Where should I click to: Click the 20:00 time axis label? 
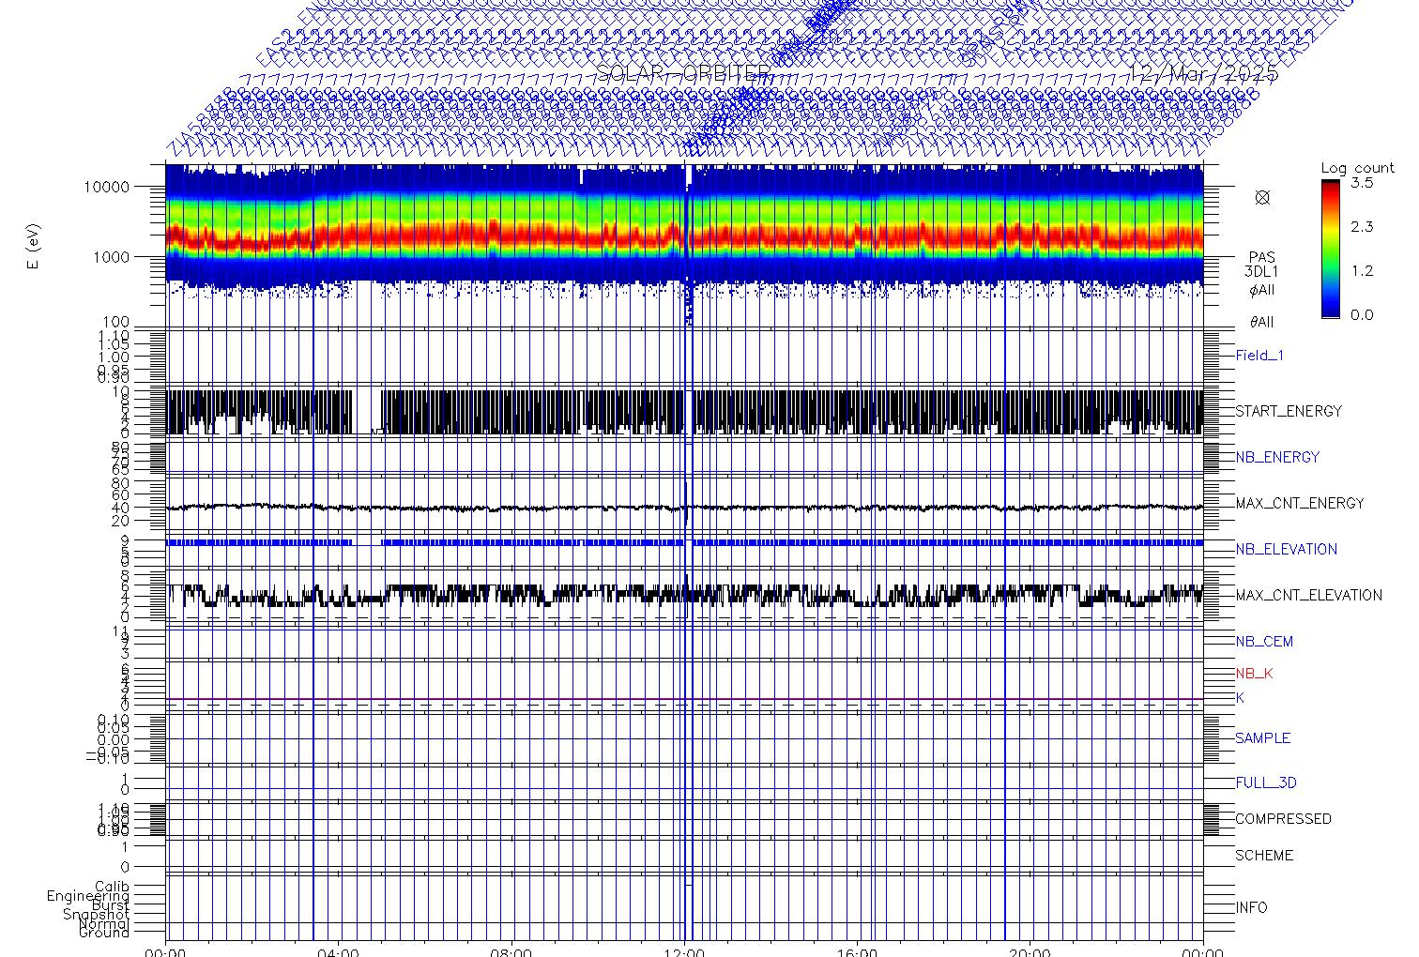coord(1030,953)
